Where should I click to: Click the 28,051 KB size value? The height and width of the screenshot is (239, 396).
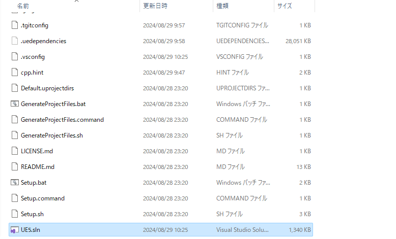(x=298, y=41)
